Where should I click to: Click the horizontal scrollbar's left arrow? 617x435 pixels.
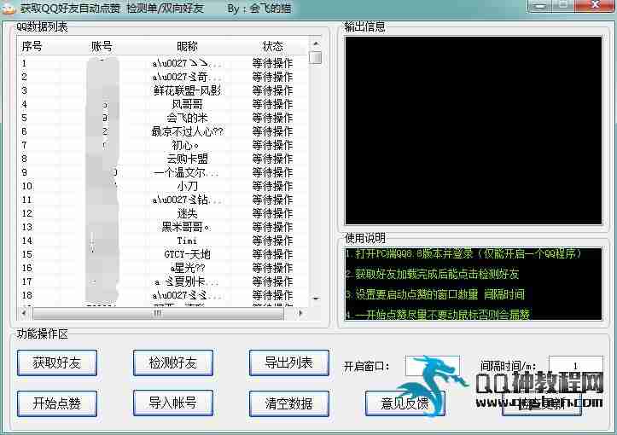[x=25, y=313]
